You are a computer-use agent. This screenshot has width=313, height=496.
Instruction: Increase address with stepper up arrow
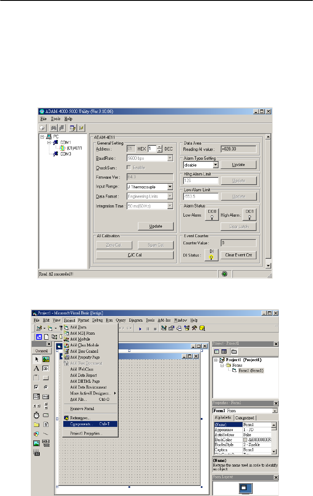(160, 147)
